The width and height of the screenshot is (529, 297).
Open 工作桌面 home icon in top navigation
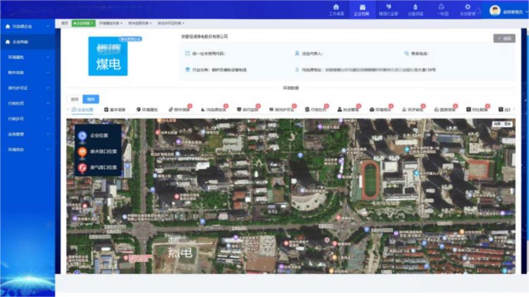[x=336, y=8]
